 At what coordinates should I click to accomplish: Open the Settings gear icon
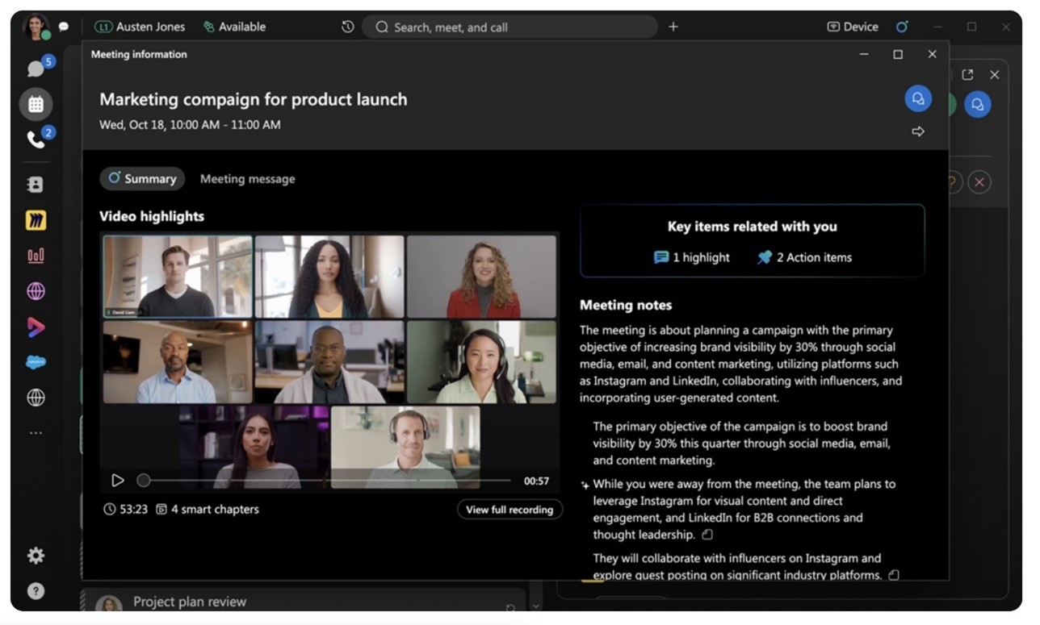pos(36,556)
